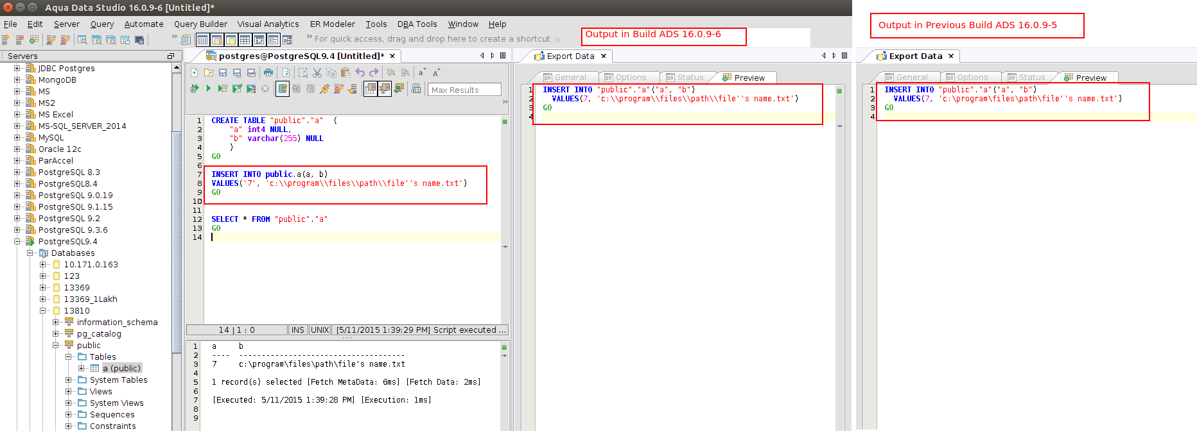Click the Disconnect plug icon in query toolbar
The height and width of the screenshot is (436, 1197).
tap(338, 88)
